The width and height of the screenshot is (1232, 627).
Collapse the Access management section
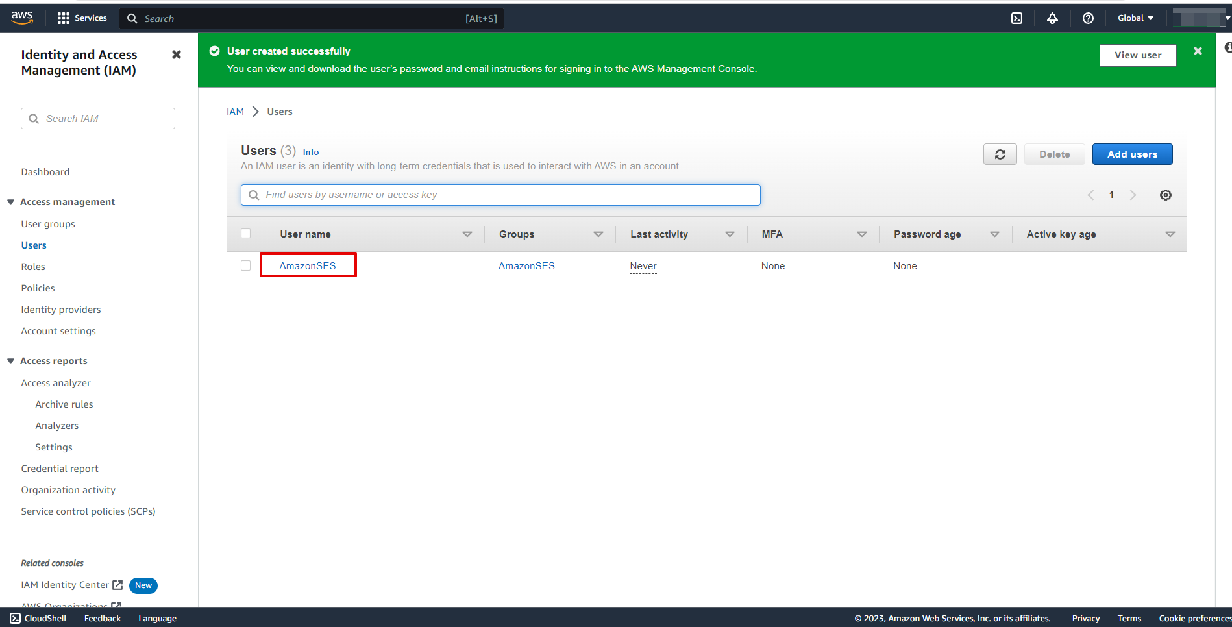[10, 202]
